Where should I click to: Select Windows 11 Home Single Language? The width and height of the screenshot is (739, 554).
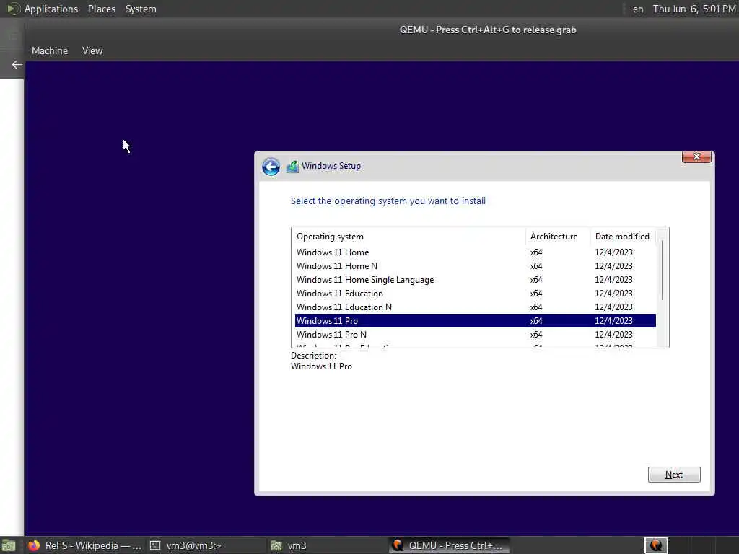[475, 280]
